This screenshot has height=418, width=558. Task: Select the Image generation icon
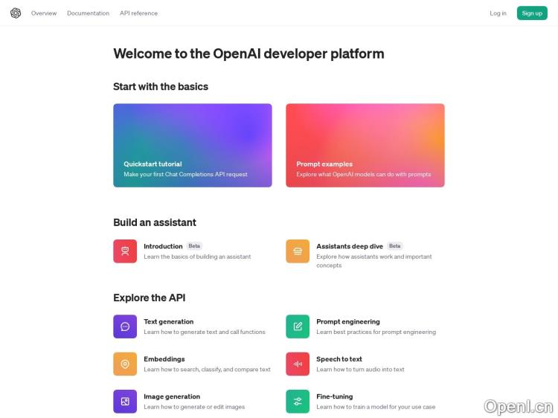point(125,402)
